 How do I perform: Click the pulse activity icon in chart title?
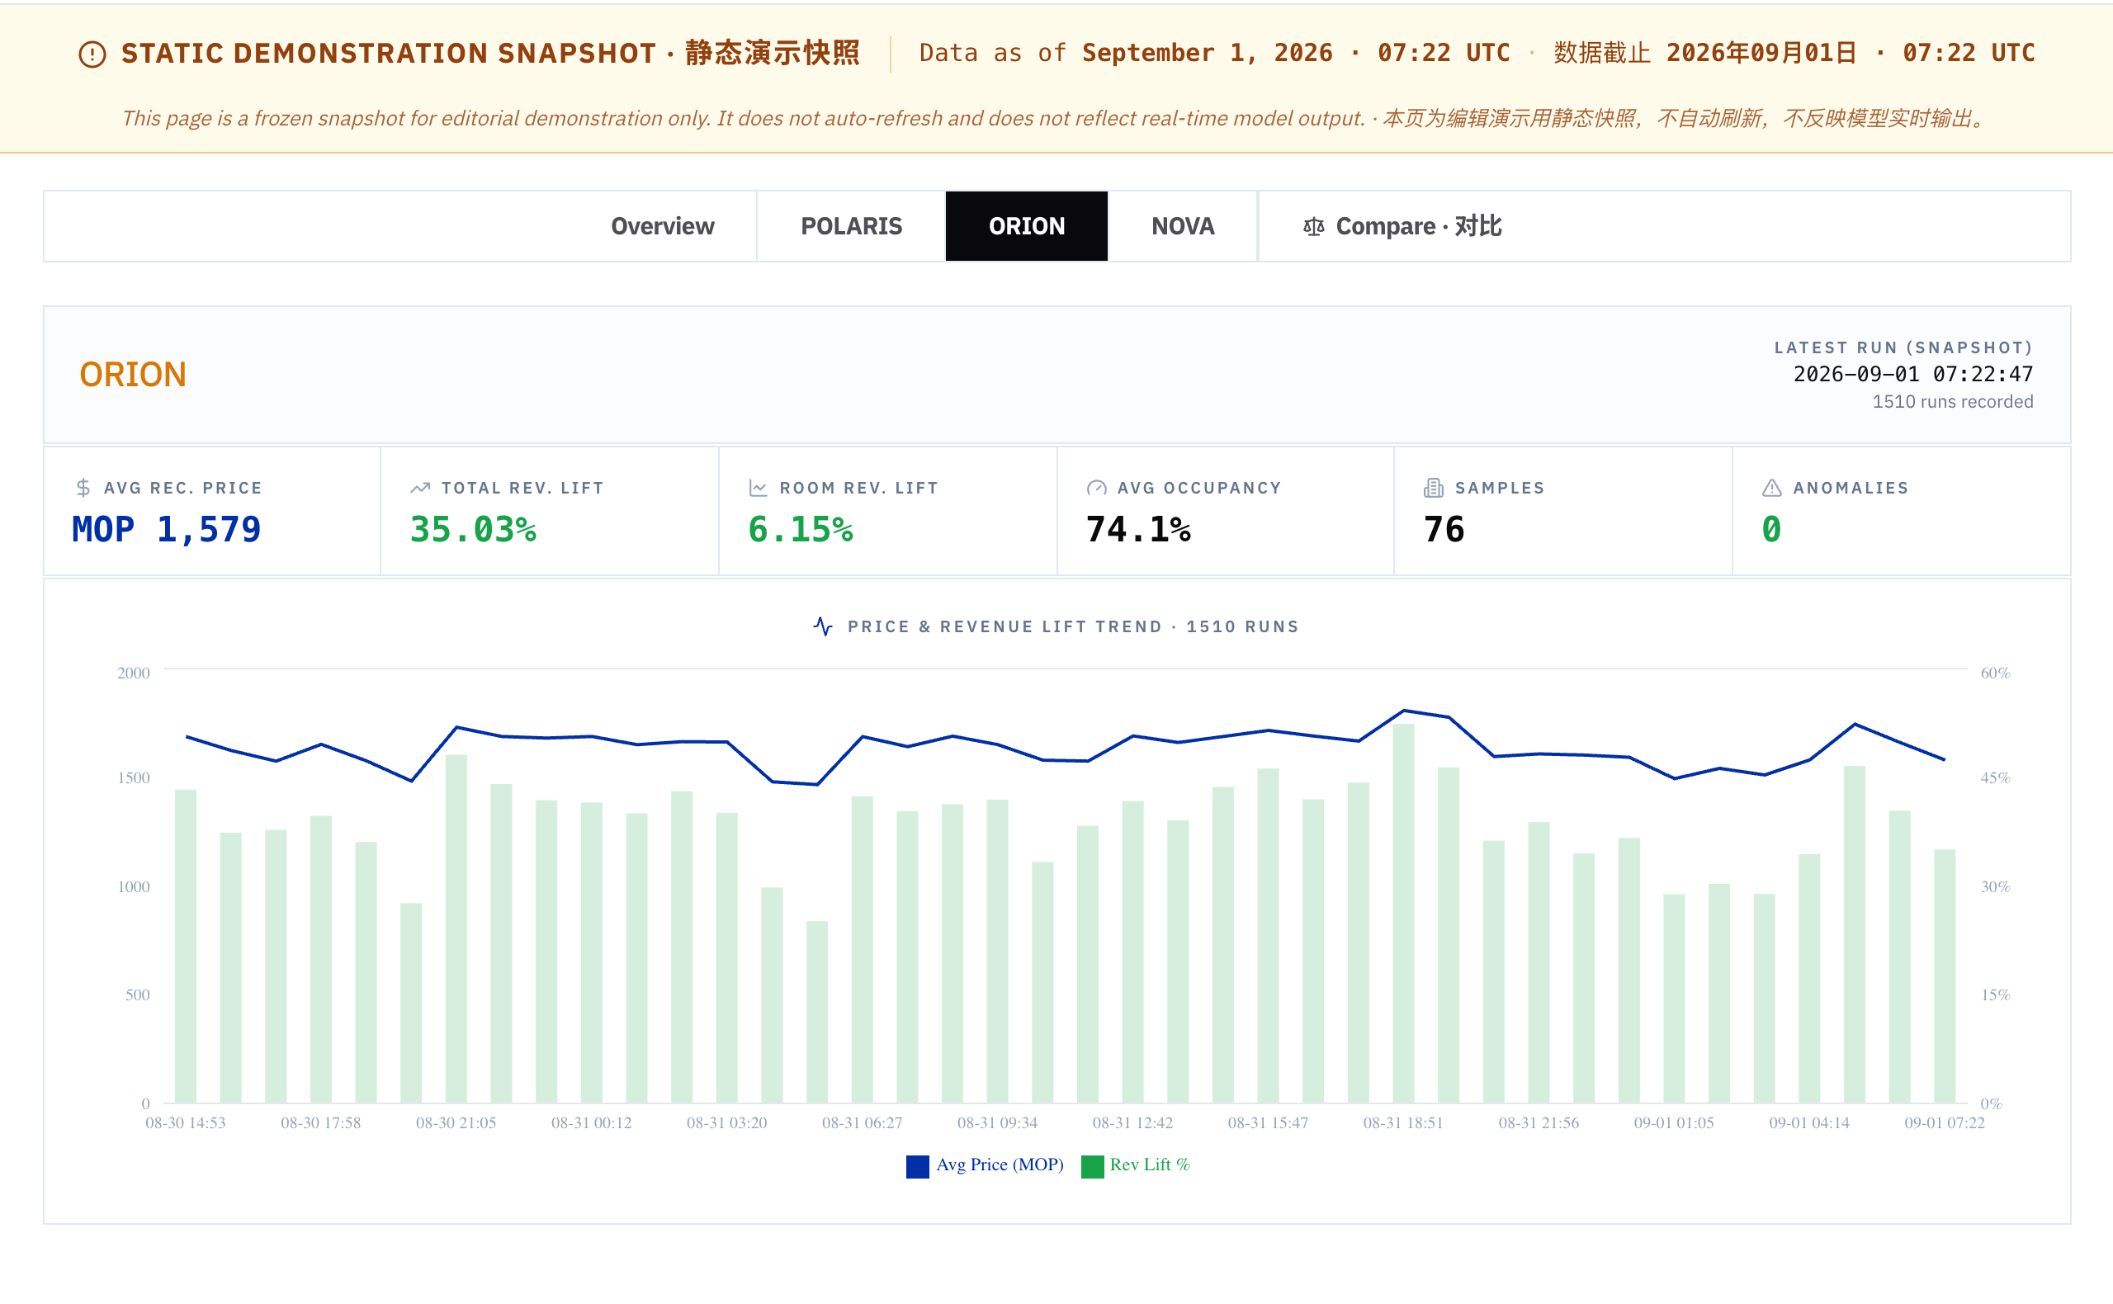click(823, 626)
